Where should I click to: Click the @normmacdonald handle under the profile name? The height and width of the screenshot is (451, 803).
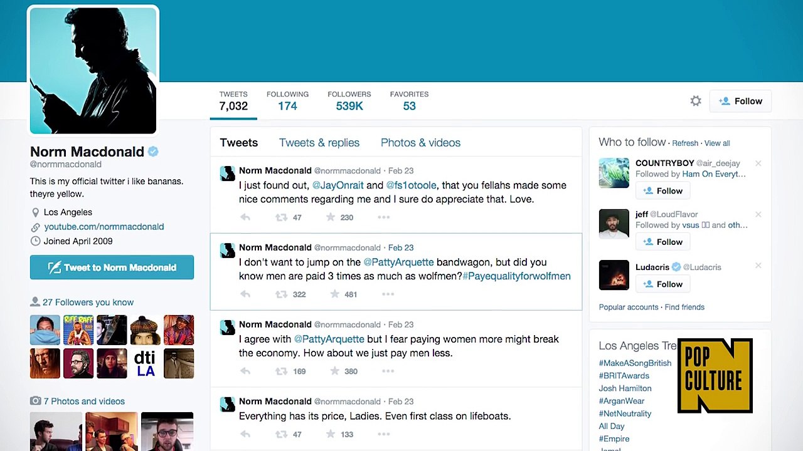click(x=66, y=165)
